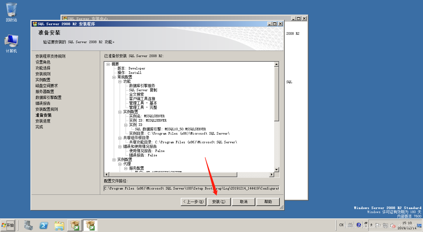Select the 实例名: MSSQLSERVER row

[147, 116]
